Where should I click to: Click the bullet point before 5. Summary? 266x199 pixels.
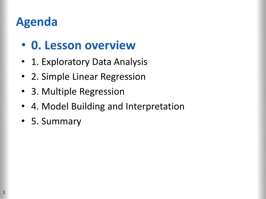point(23,121)
